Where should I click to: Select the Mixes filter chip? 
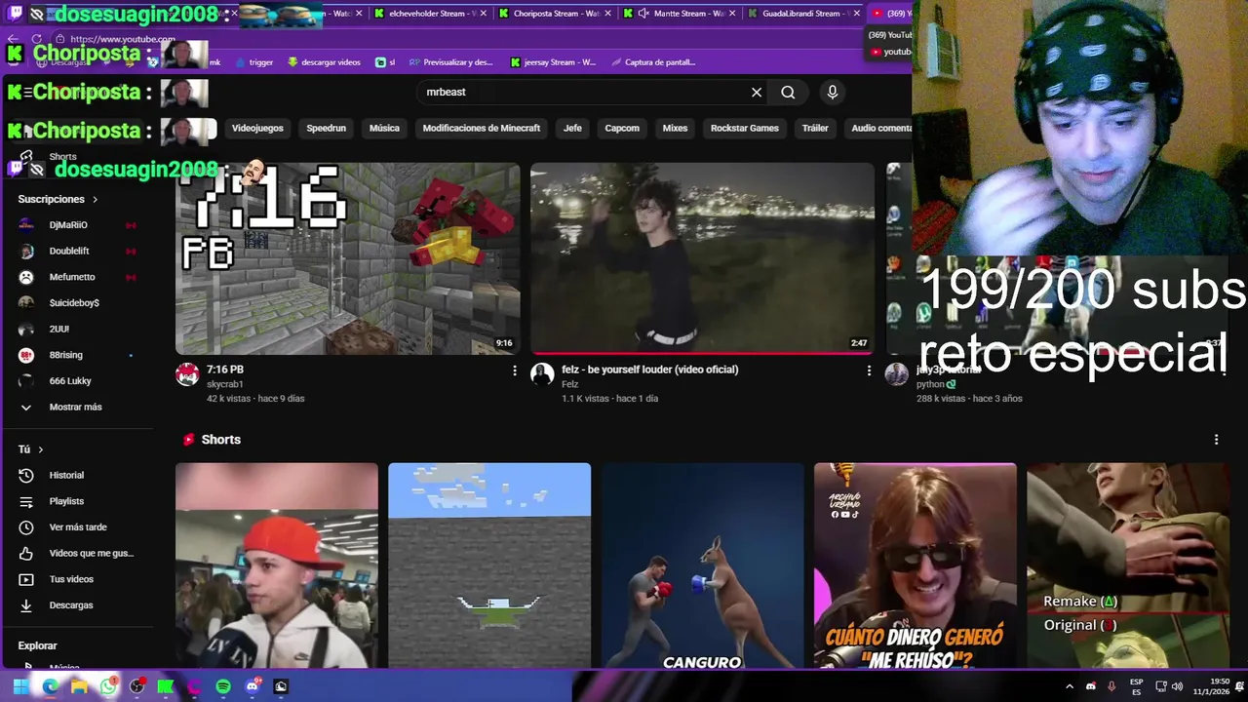tap(675, 128)
